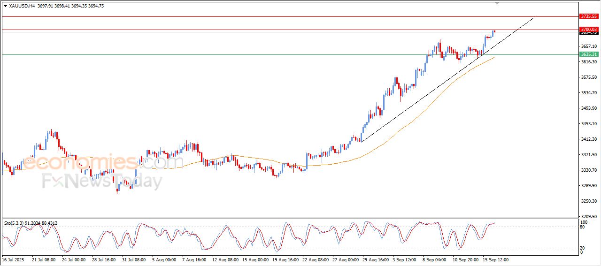Click the stochastic 80 level label
The image size is (601, 266).
[x=583, y=227]
